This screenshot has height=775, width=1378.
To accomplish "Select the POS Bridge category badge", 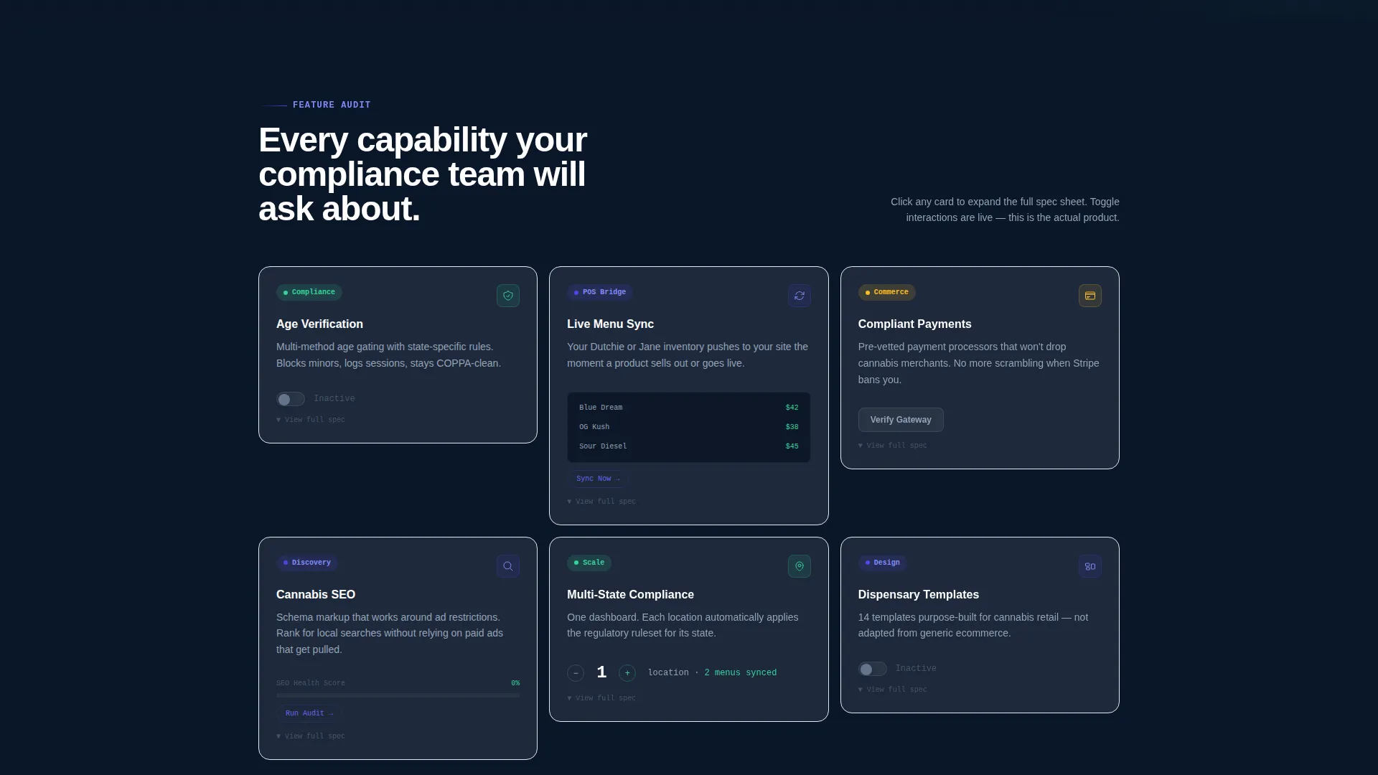I will (x=600, y=292).
